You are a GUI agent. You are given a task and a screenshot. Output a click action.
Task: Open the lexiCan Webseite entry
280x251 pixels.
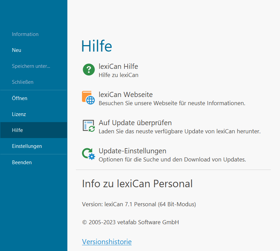point(126,95)
